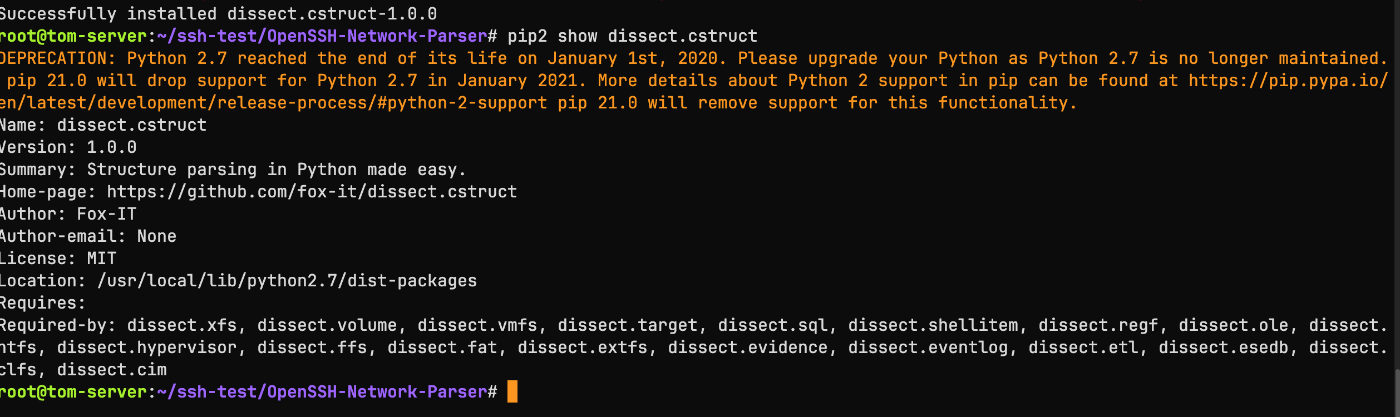Click 'dissect.hypervisor' in the Required-by list
The width and height of the screenshot is (1400, 417).
click(147, 348)
